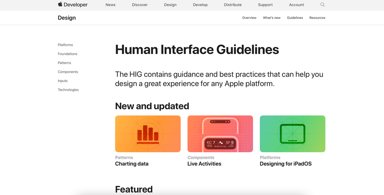Viewport: 384px width, 195px height.
Task: Go to Account in top navigation
Action: 296,5
